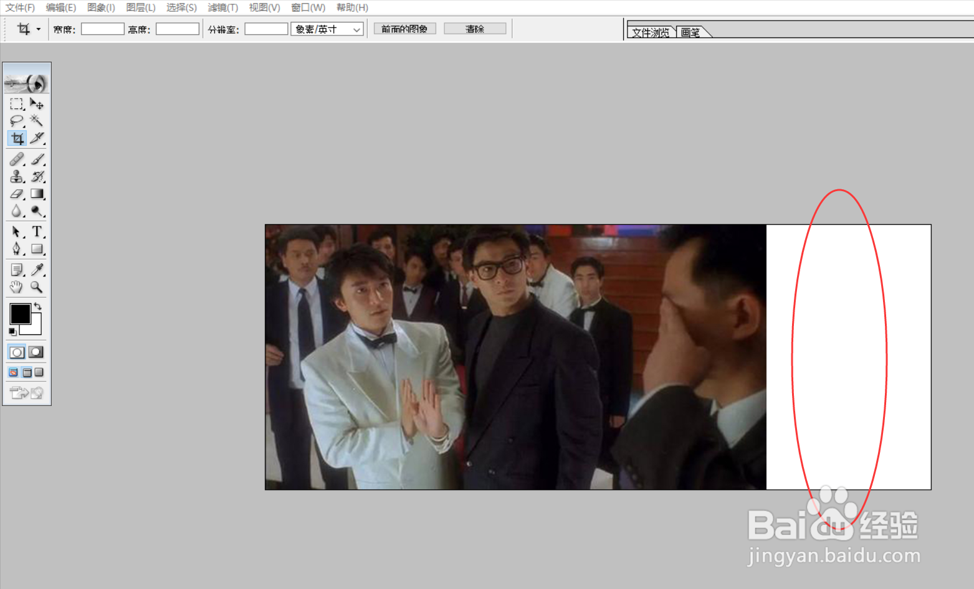Select the Lasso tool
Image resolution: width=974 pixels, height=589 pixels.
[17, 121]
